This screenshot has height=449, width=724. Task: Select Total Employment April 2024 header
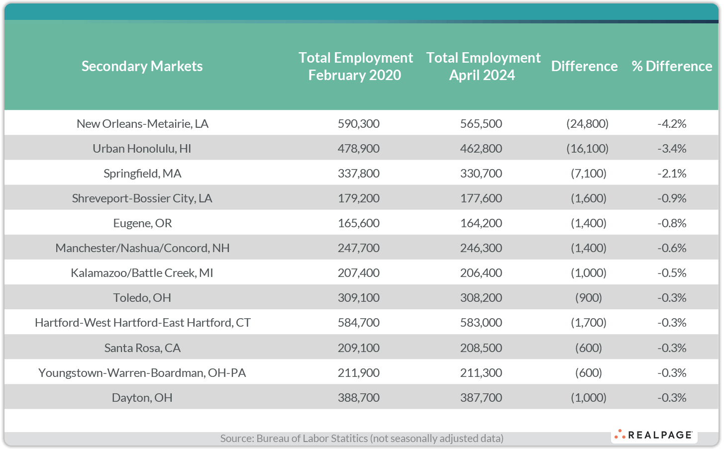[483, 66]
